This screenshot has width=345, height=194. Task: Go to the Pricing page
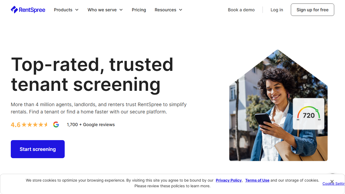click(139, 10)
